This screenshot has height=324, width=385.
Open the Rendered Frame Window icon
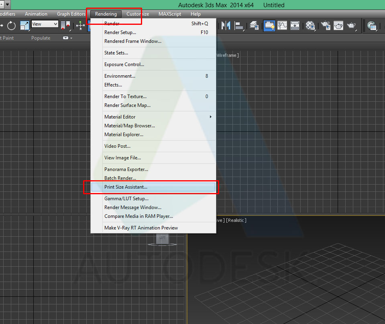tap(338, 25)
